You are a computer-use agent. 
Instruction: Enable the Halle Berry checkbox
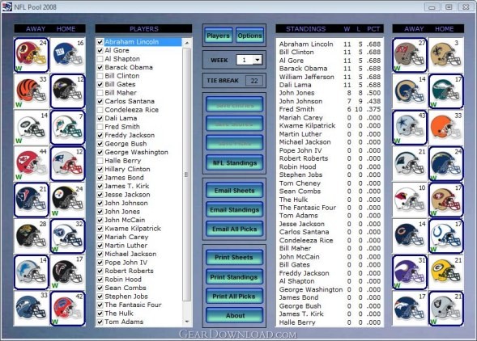pos(100,161)
